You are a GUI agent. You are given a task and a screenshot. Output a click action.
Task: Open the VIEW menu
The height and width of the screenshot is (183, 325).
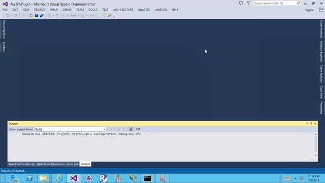(x=26, y=10)
